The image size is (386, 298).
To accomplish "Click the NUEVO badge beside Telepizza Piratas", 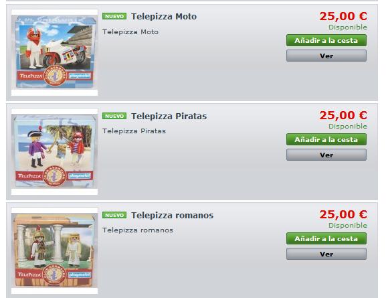I will click(x=114, y=116).
